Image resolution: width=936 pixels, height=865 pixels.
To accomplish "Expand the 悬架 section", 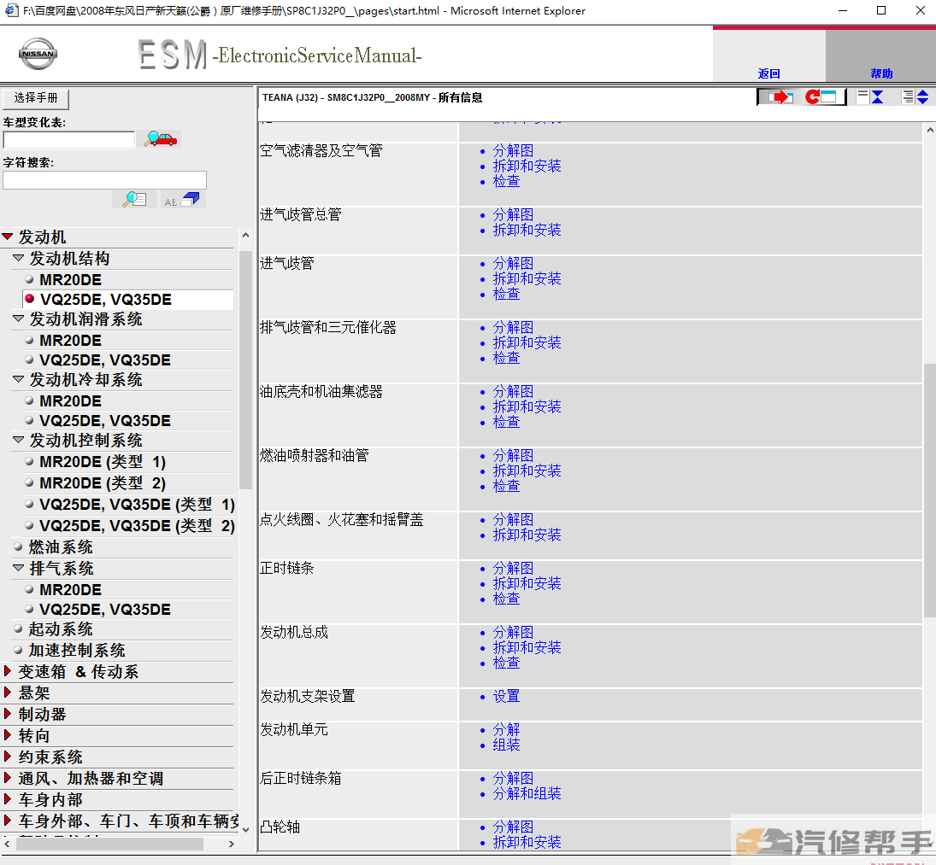I will pyautogui.click(x=8, y=693).
